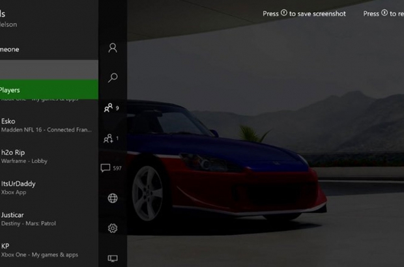Select the friend Esko playing Madden NFL 16
The width and height of the screenshot is (404, 267).
[49, 126]
